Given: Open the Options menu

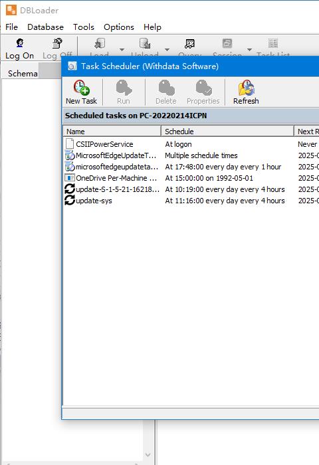Looking at the screenshot, I should click(x=119, y=27).
